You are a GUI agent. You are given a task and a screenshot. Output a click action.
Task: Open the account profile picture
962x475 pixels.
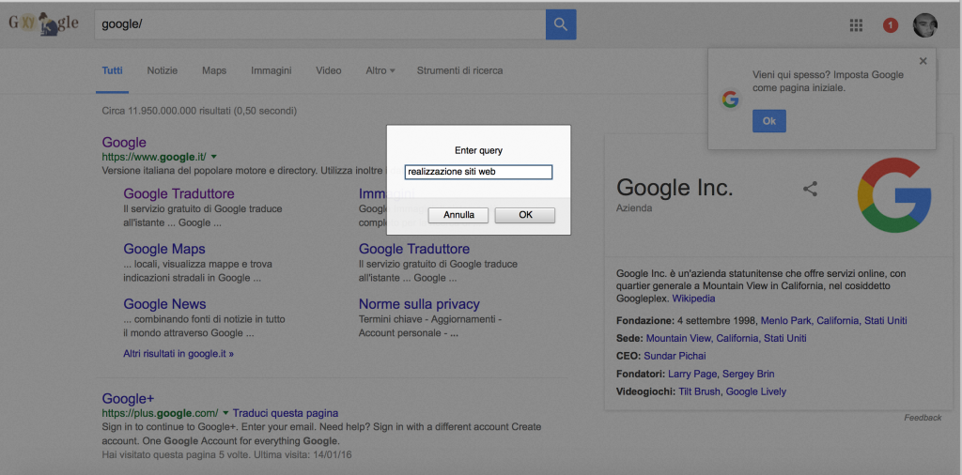coord(924,25)
